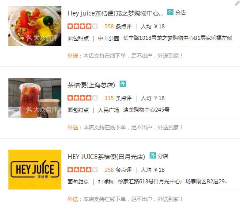Click the 打浦桥 area link
Screen dimensions: 241x209
[x=106, y=182]
